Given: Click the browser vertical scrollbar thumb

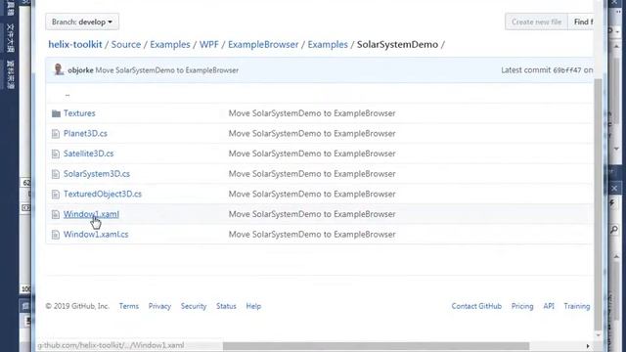Looking at the screenshot, I should pos(598,204).
